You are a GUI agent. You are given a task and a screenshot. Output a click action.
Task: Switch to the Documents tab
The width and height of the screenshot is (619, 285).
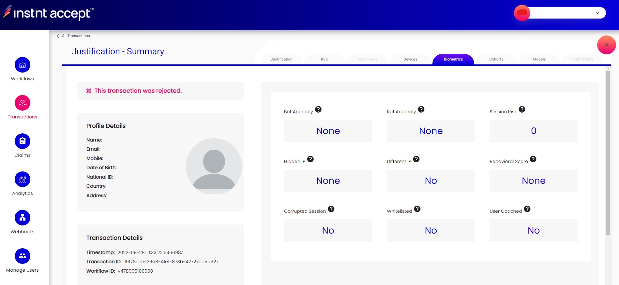(x=367, y=59)
